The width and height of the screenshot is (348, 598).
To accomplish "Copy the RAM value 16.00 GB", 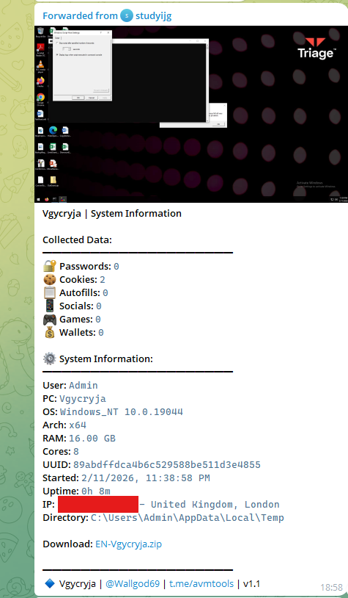I will [92, 438].
